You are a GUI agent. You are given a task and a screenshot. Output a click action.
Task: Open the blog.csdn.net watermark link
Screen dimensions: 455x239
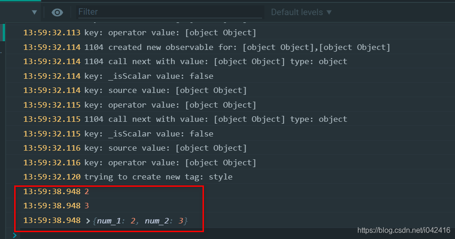404,230
